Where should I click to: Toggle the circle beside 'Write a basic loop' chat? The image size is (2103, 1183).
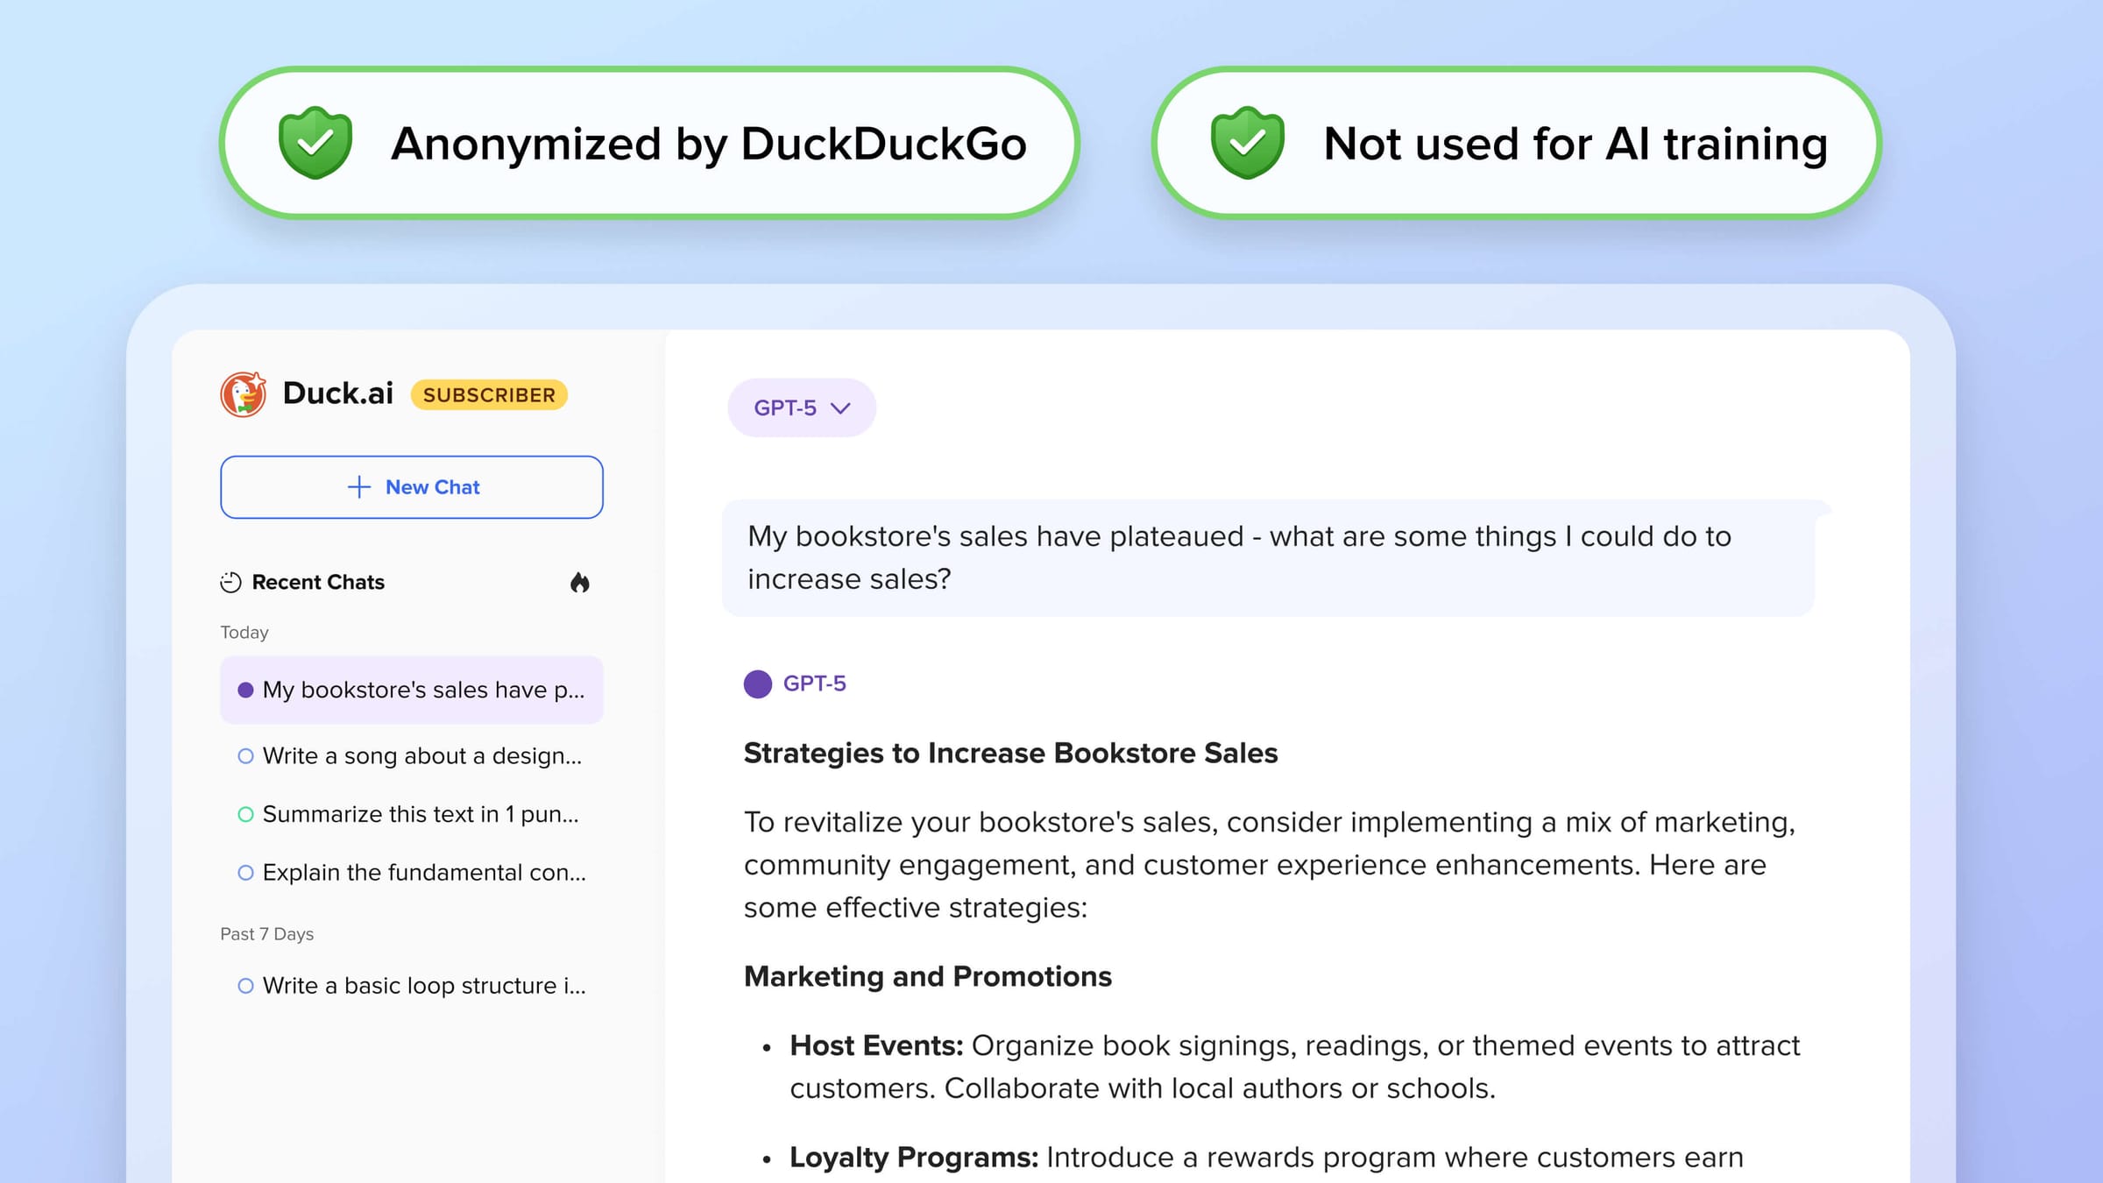pos(244,985)
